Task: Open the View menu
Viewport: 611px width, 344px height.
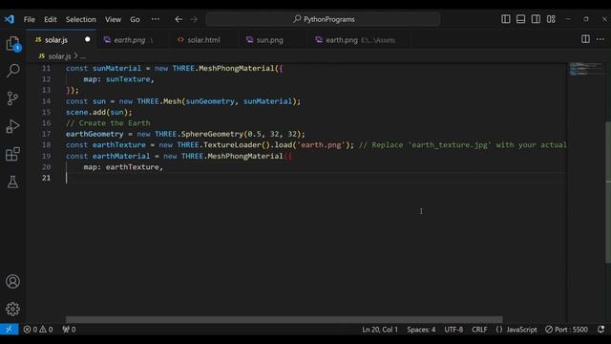Action: point(113,19)
